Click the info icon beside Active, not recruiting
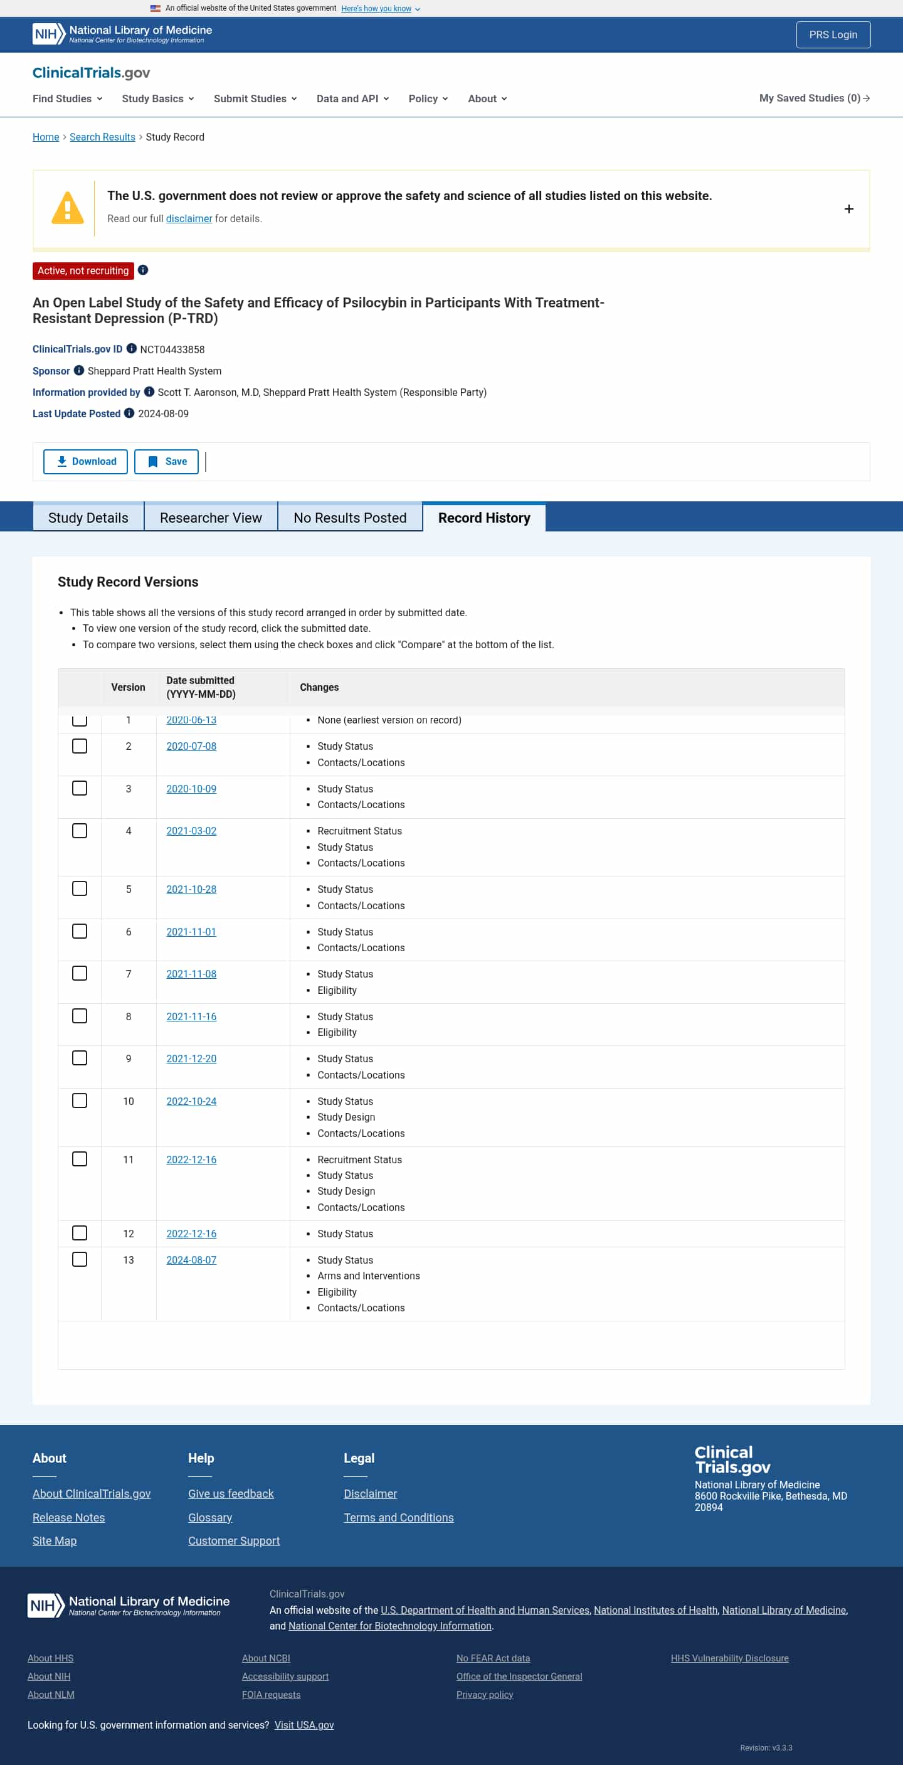This screenshot has width=903, height=1765. pos(143,270)
